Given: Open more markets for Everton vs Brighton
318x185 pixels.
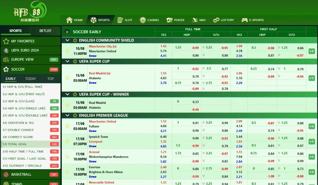Looking at the screenshot, I should (311, 172).
